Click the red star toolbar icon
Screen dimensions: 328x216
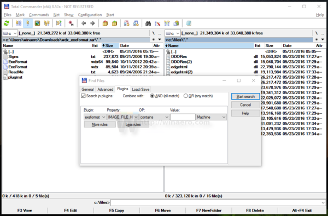71,23
